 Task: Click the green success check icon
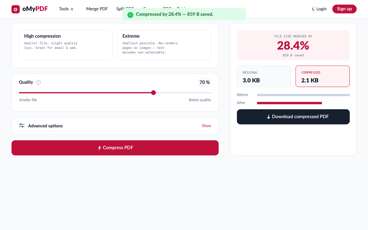point(130,14)
